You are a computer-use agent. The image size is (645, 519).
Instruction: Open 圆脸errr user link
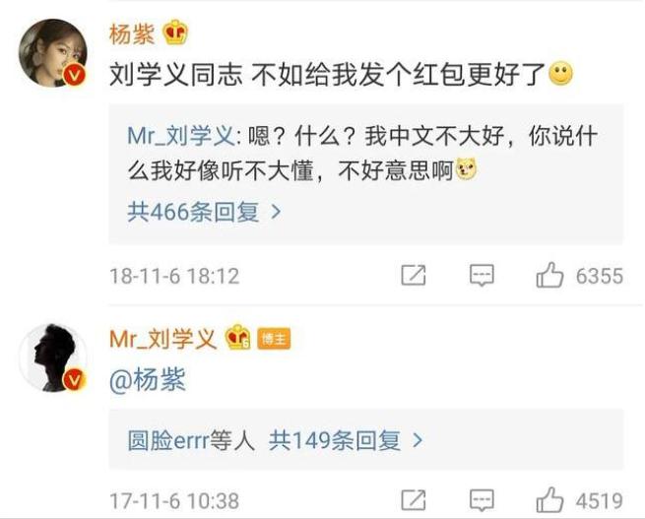pyautogui.click(x=168, y=440)
